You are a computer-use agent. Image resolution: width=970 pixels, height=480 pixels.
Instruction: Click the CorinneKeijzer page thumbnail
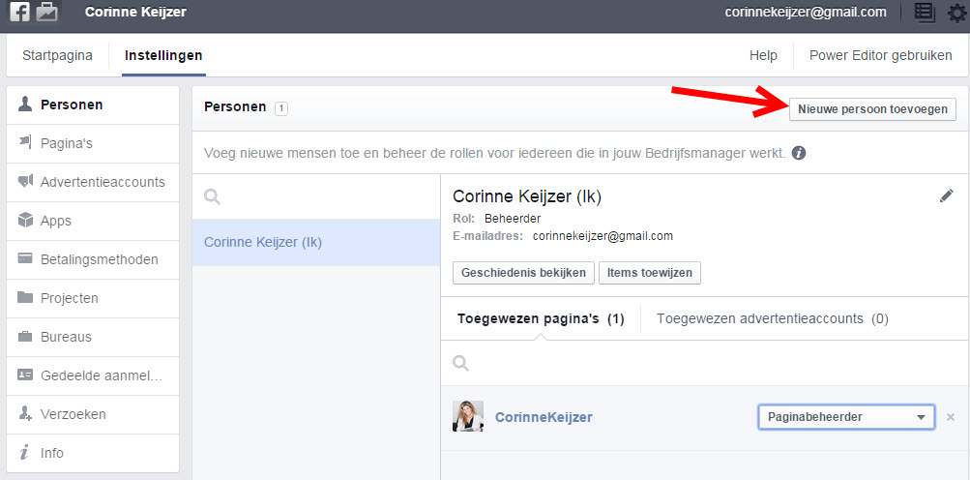point(468,416)
